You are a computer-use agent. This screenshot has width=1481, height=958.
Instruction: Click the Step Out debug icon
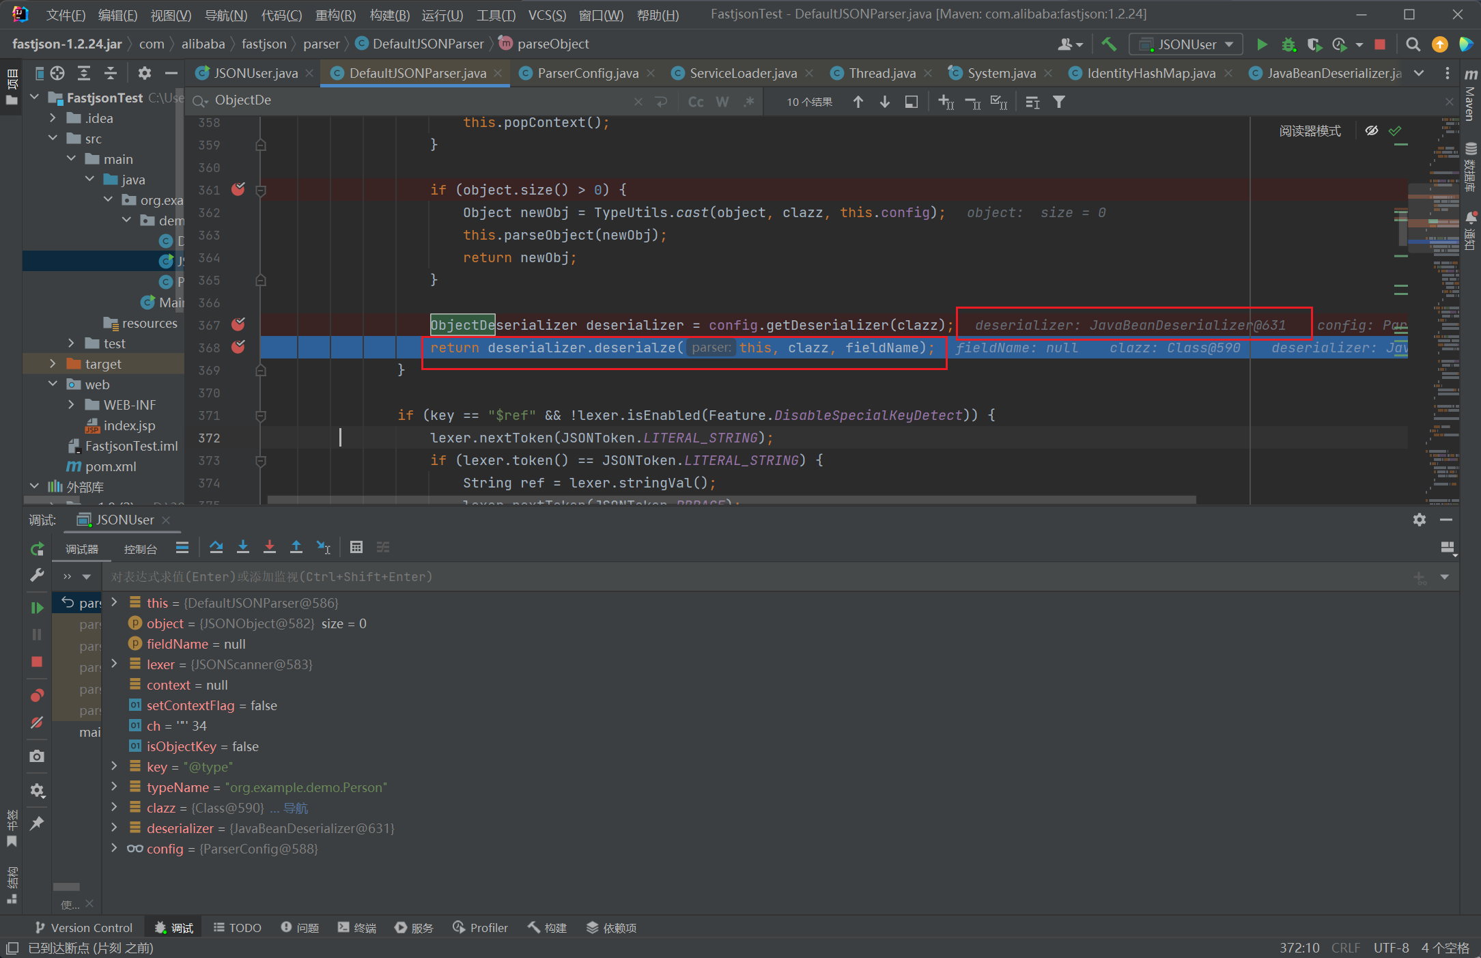pos(296,547)
